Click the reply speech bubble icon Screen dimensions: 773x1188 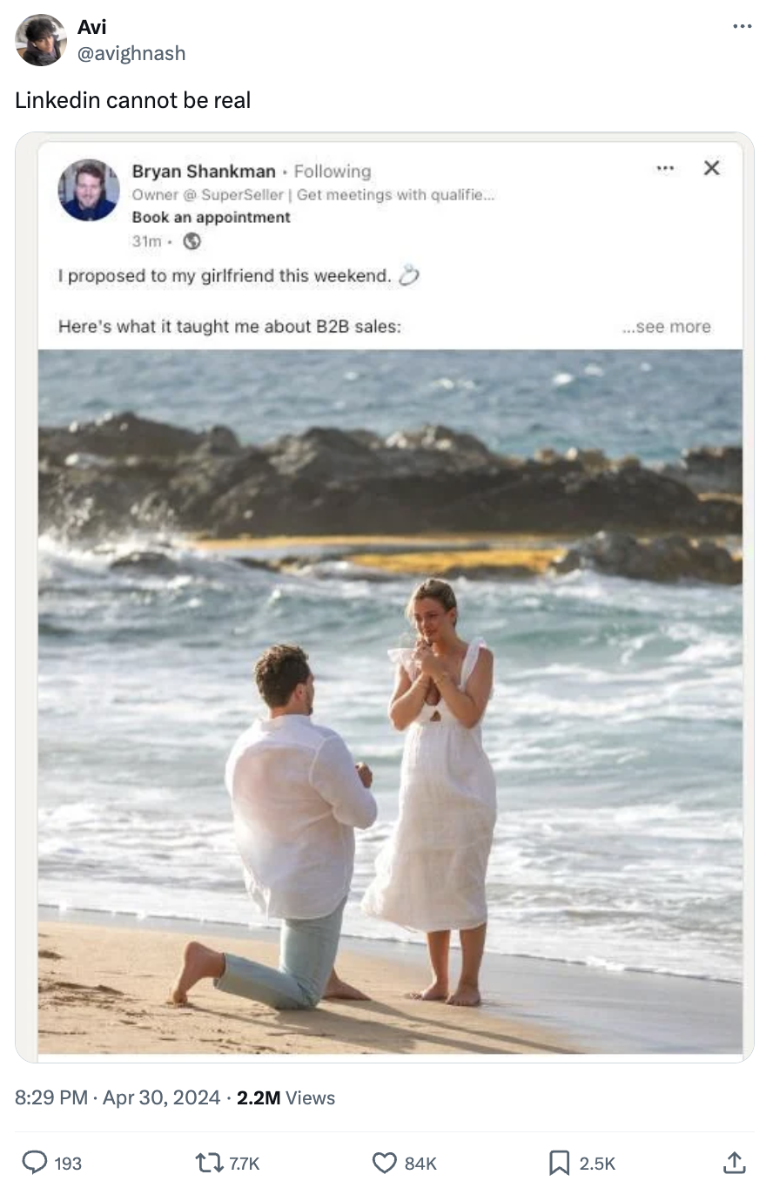pos(34,1162)
